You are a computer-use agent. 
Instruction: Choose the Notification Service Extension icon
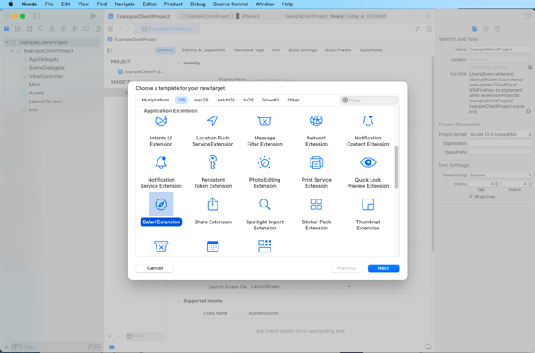pos(161,162)
